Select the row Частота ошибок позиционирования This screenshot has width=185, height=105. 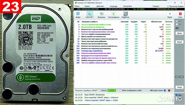tap(124, 34)
